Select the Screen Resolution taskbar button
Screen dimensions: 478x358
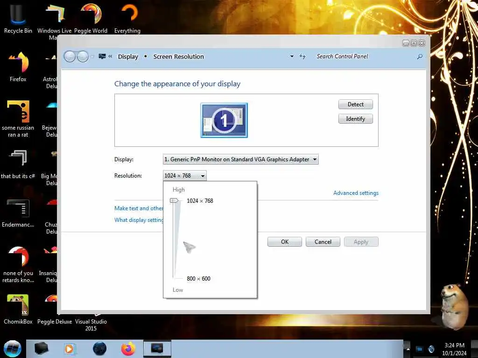click(x=157, y=349)
